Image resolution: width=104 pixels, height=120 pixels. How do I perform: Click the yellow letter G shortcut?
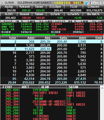(x=69, y=3)
